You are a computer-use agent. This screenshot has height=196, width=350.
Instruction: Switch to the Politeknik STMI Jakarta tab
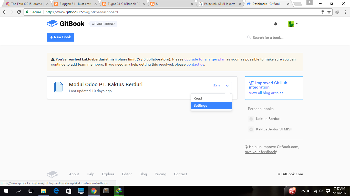click(x=220, y=4)
